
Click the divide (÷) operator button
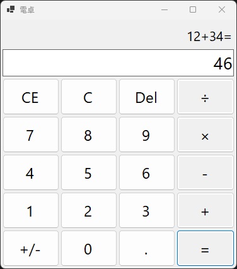tap(205, 97)
